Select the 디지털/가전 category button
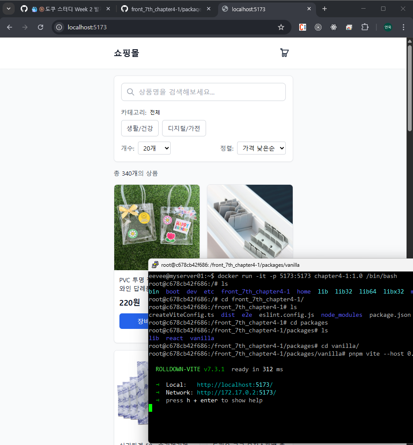Image resolution: width=413 pixels, height=445 pixels. coord(184,128)
